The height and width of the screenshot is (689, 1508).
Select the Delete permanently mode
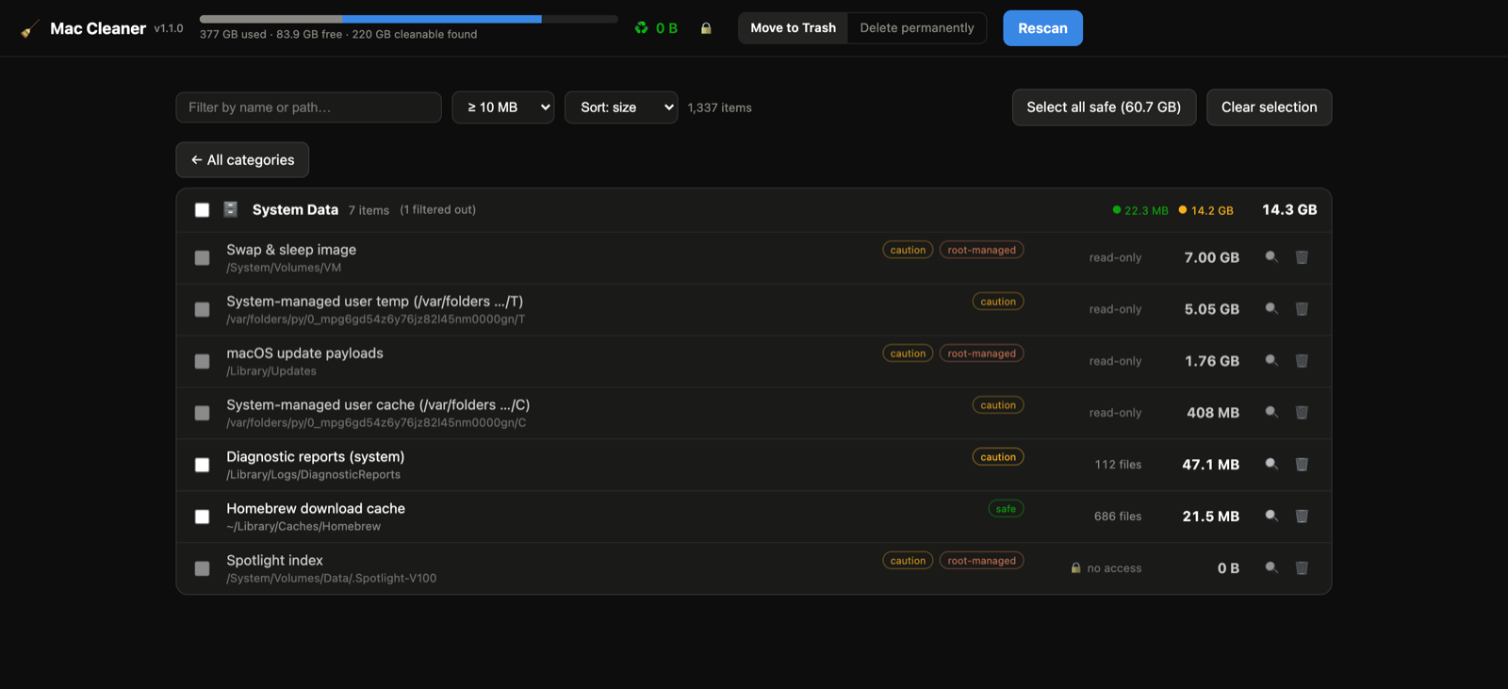(x=917, y=28)
